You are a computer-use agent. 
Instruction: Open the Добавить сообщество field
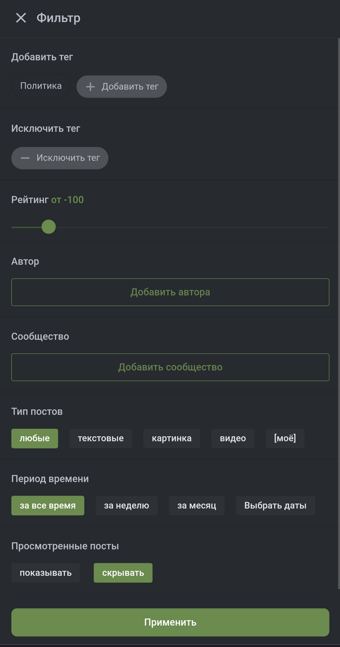coord(170,367)
